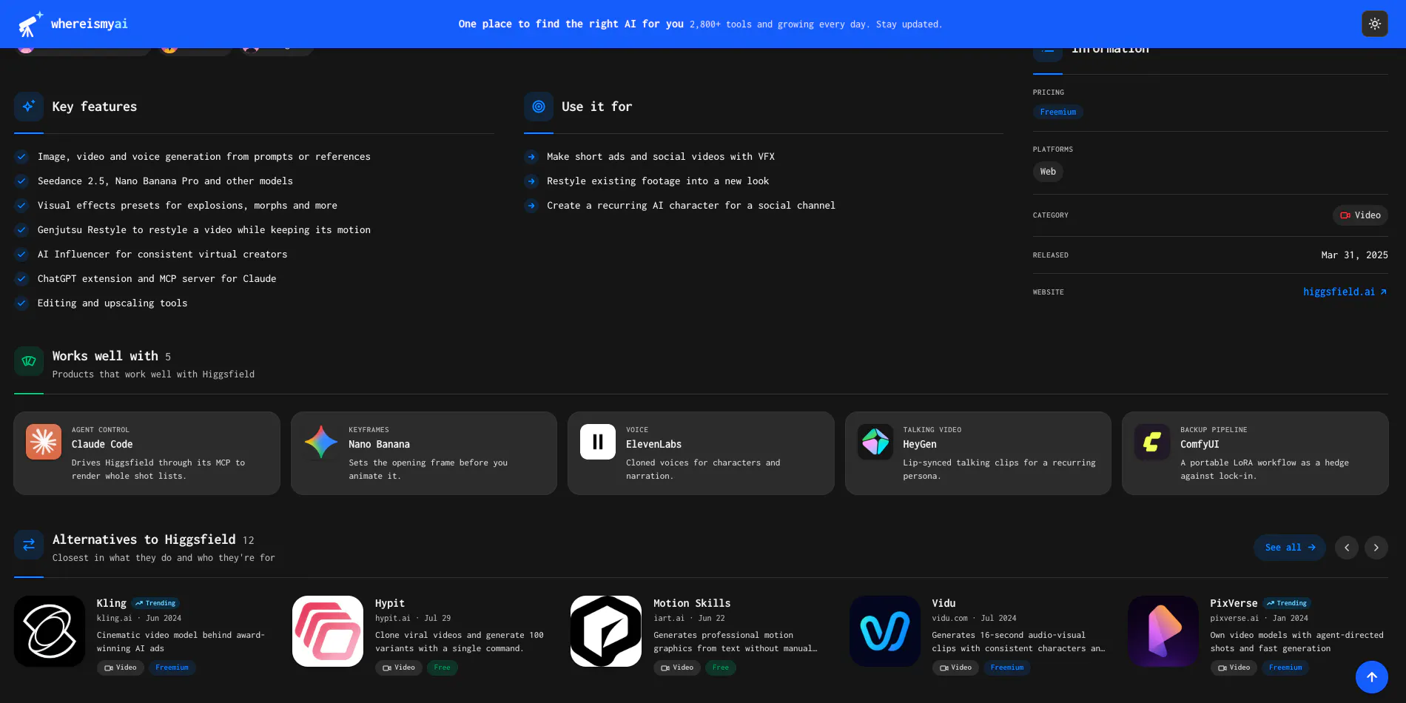This screenshot has width=1406, height=703.
Task: Click the Video tag on Motion Skills card
Action: point(678,667)
